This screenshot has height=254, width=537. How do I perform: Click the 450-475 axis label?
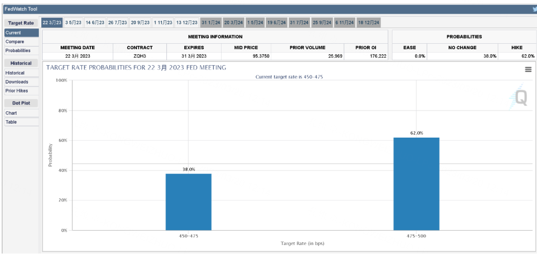click(188, 236)
